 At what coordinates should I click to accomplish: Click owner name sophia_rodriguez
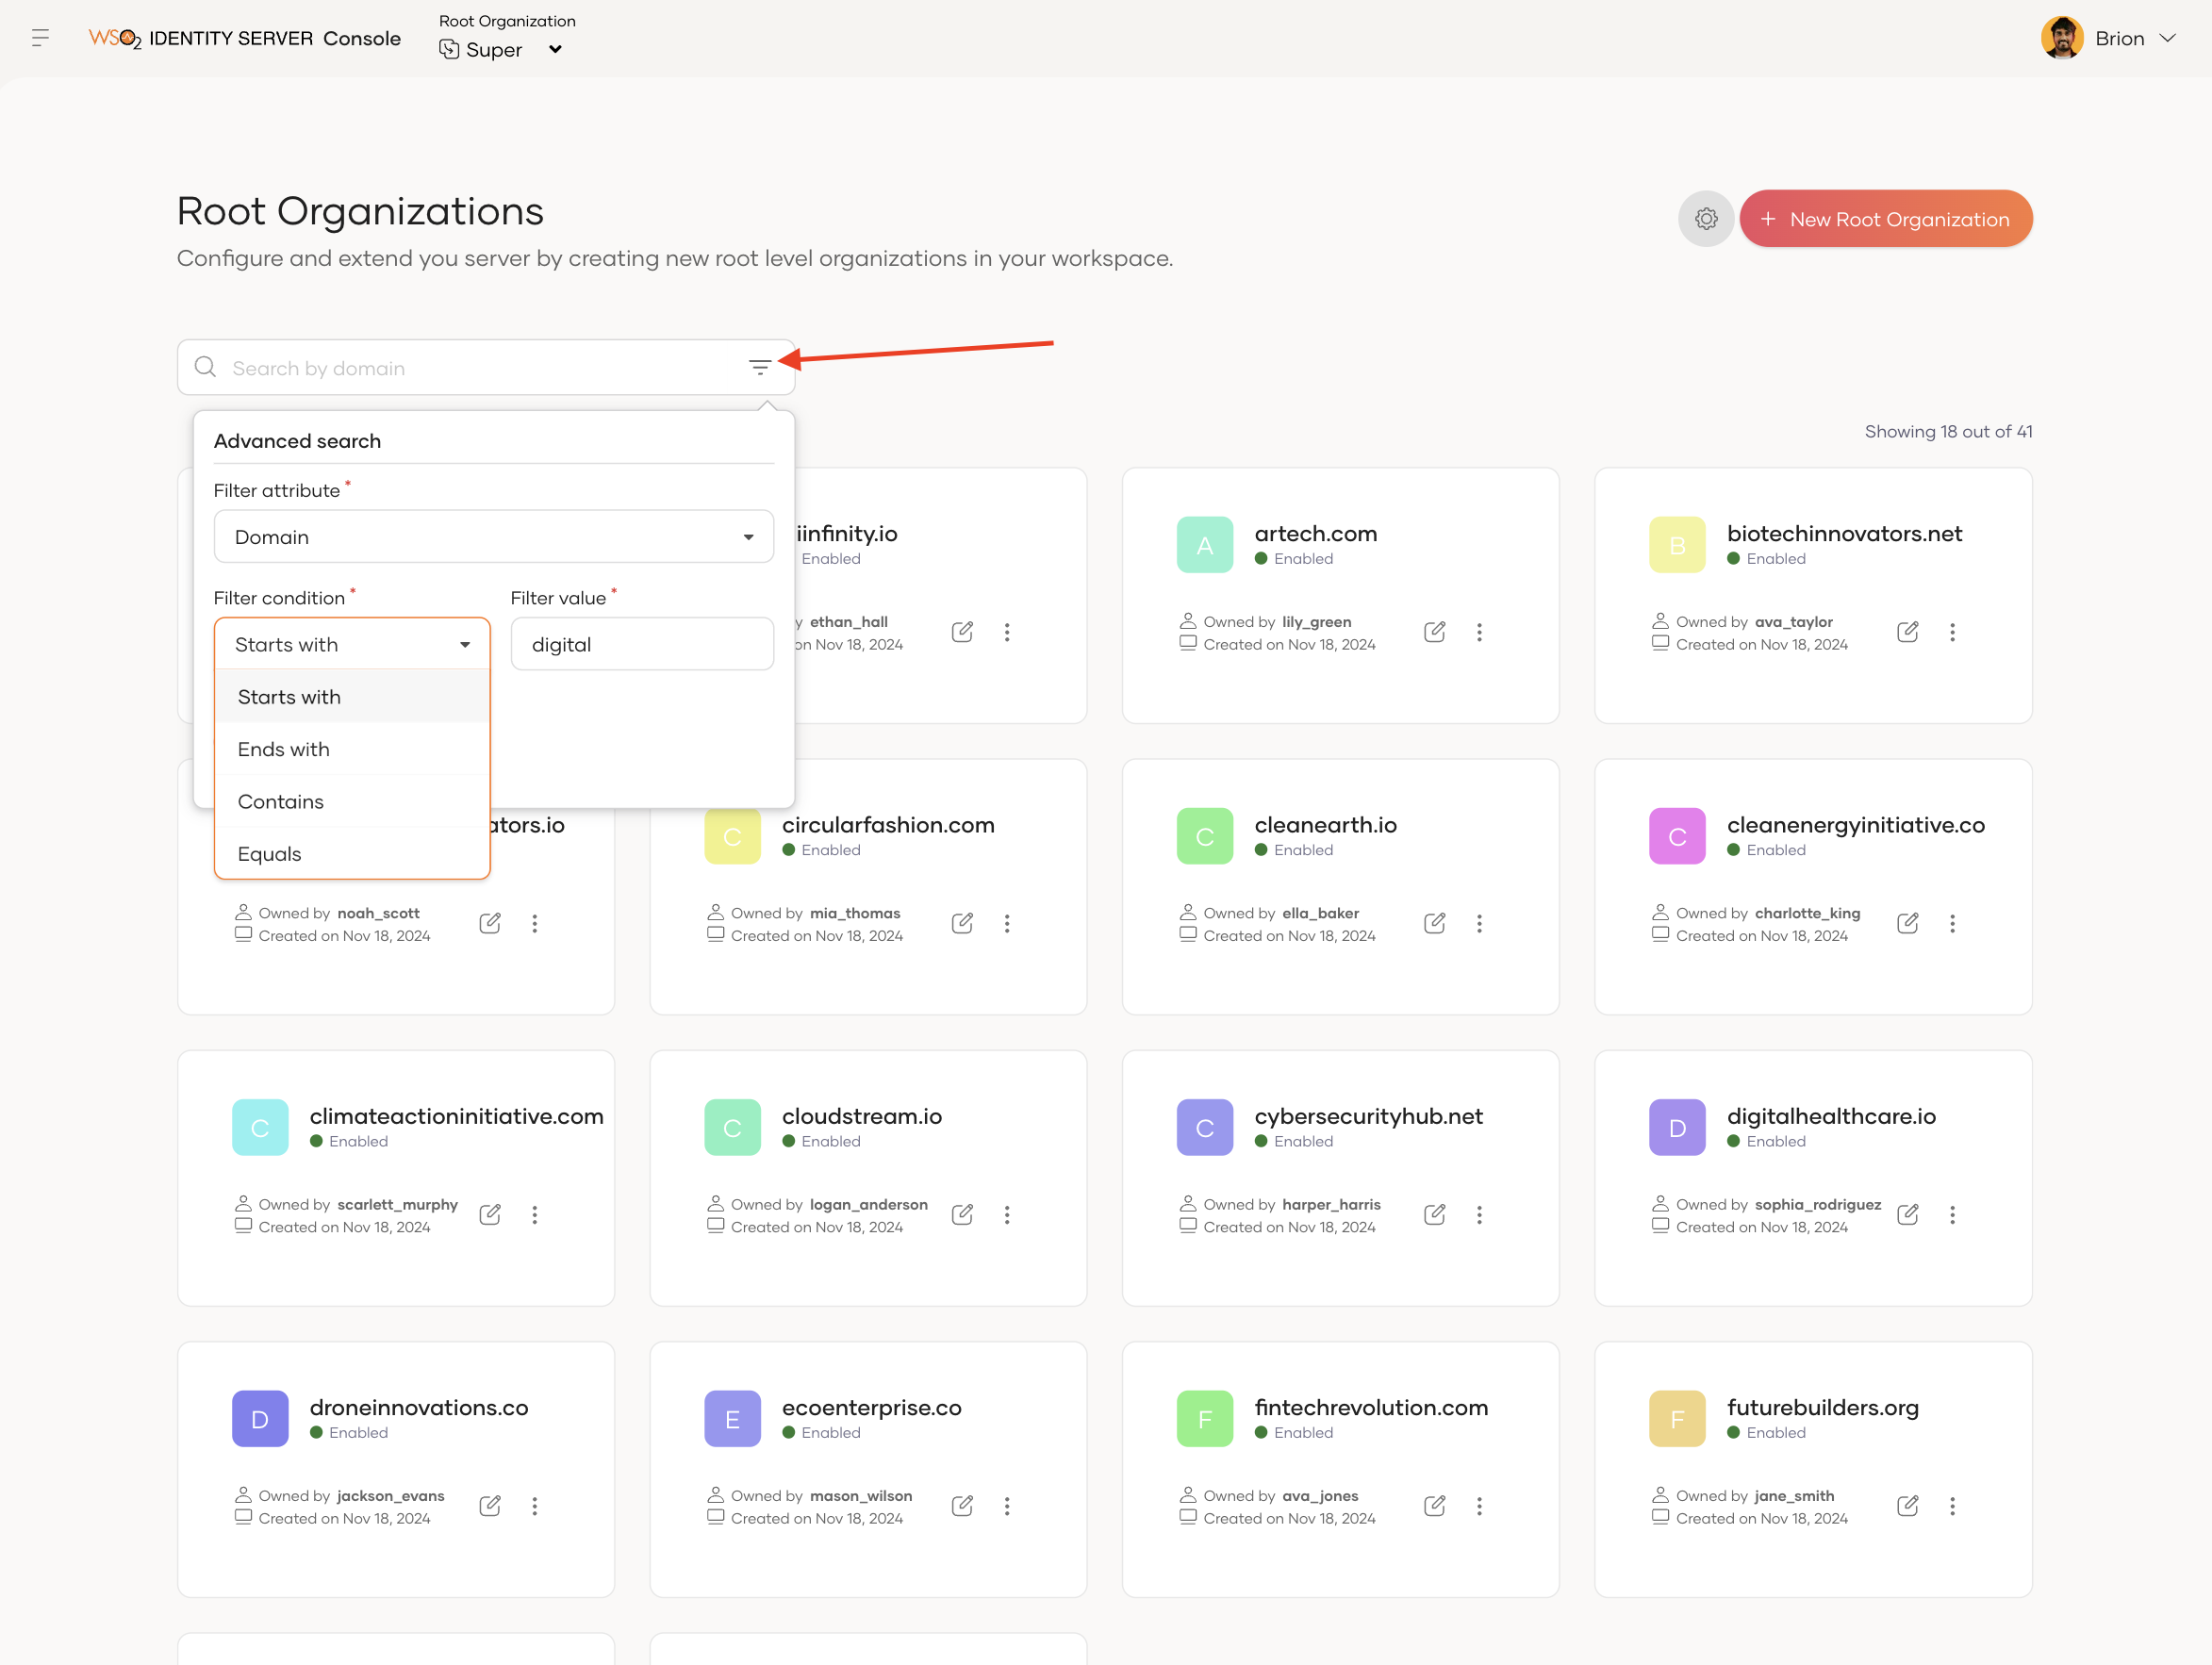click(x=1818, y=1204)
